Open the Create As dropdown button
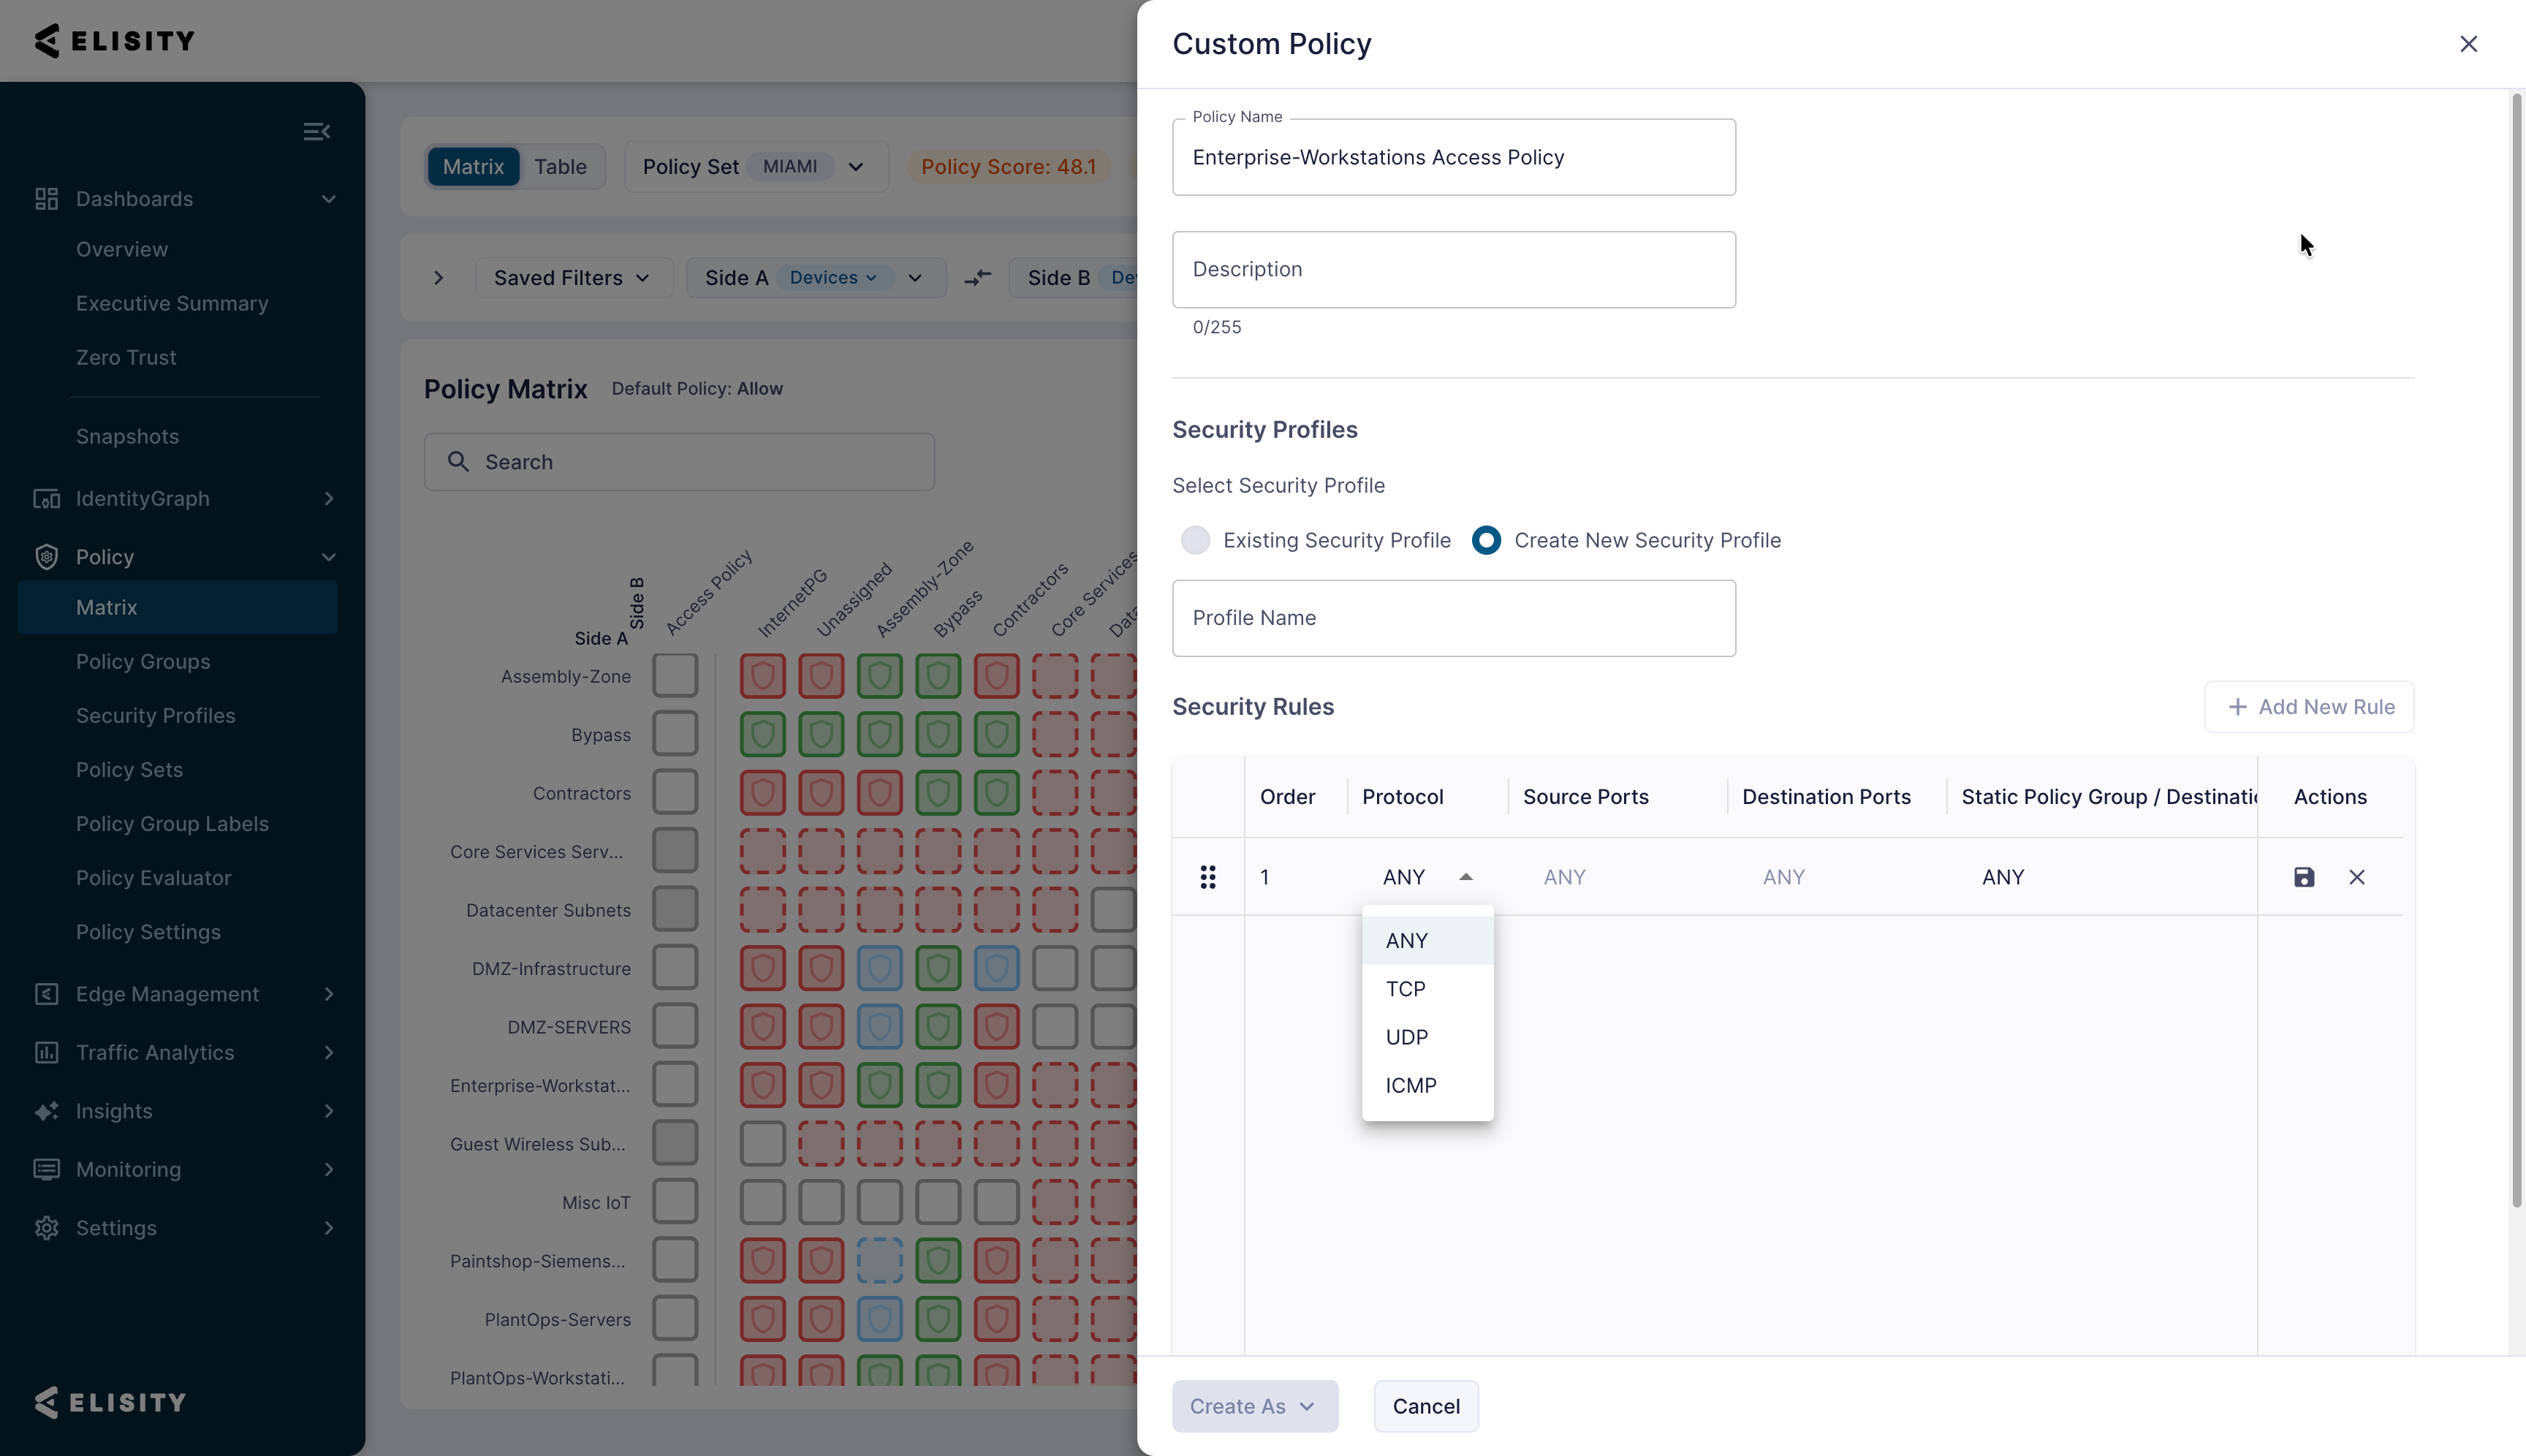 point(1254,1406)
